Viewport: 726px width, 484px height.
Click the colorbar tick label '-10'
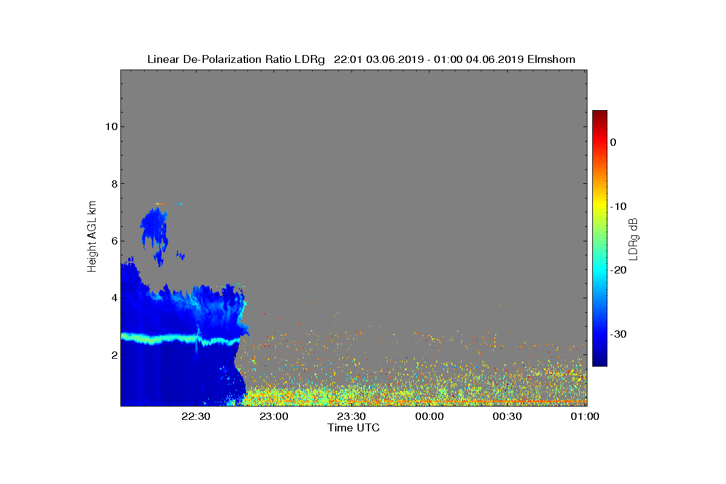[x=618, y=206]
